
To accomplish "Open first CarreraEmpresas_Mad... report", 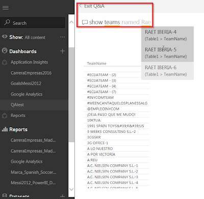I will pyautogui.click(x=33, y=140).
